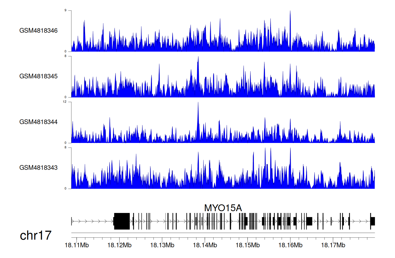The height and width of the screenshot is (258, 395).
Task: Click the chr17 chromosome label
Action: (36, 235)
